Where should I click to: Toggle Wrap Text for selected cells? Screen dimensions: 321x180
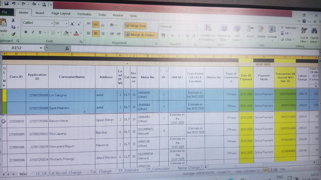coord(135,26)
